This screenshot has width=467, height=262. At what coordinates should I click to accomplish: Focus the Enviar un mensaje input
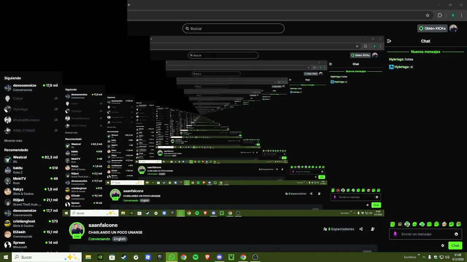point(425,234)
